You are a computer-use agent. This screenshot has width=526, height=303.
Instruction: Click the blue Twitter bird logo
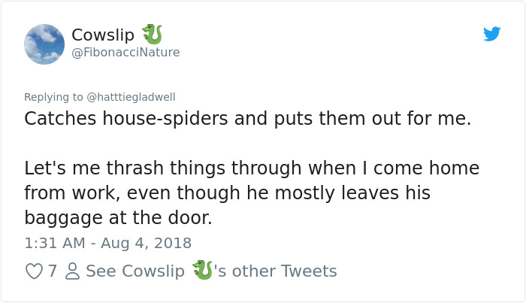[491, 35]
